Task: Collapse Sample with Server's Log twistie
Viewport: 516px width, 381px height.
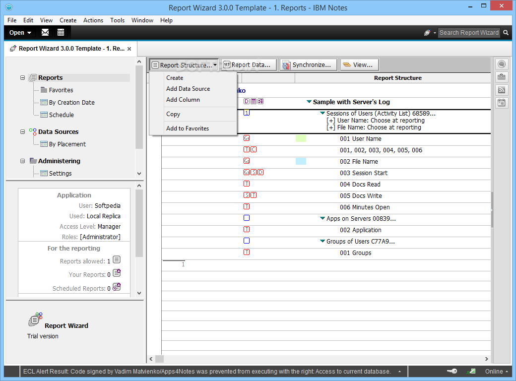Action: [x=309, y=102]
